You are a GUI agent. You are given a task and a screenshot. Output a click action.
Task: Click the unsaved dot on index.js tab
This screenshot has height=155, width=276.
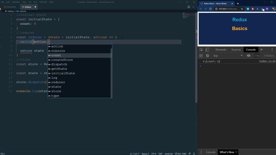coord(35,7)
